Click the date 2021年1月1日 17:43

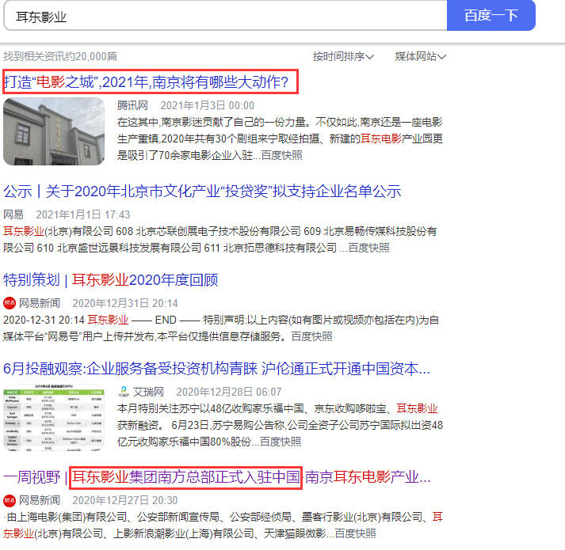[x=83, y=214]
